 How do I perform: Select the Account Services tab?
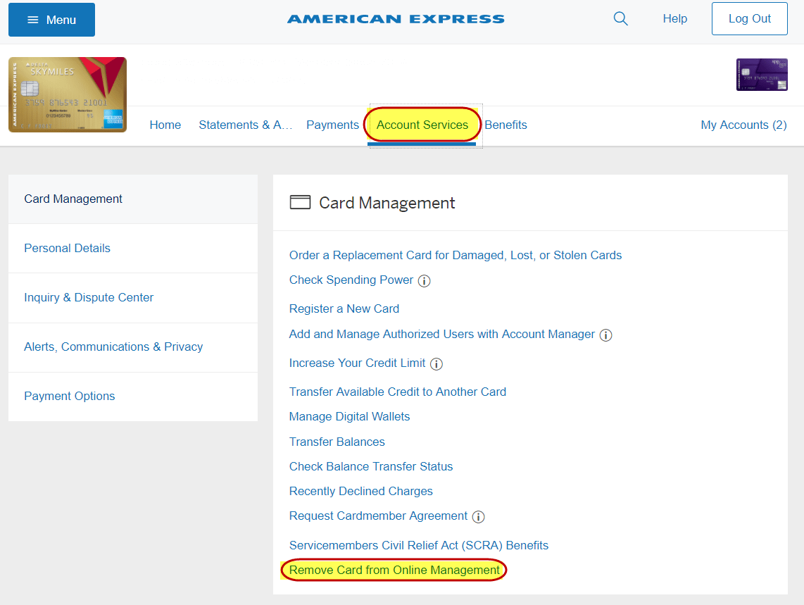(x=422, y=125)
